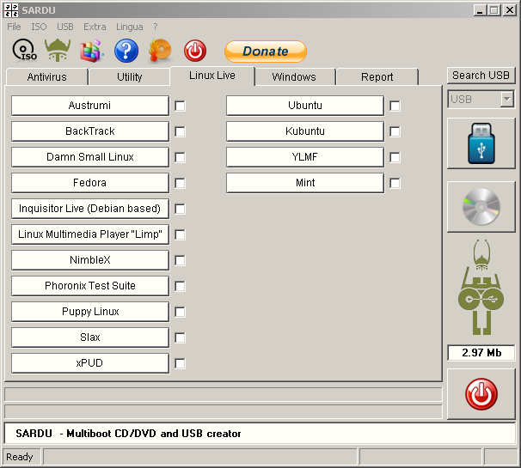Toggle the Slax checkbox
The width and height of the screenshot is (521, 468).
(180, 337)
